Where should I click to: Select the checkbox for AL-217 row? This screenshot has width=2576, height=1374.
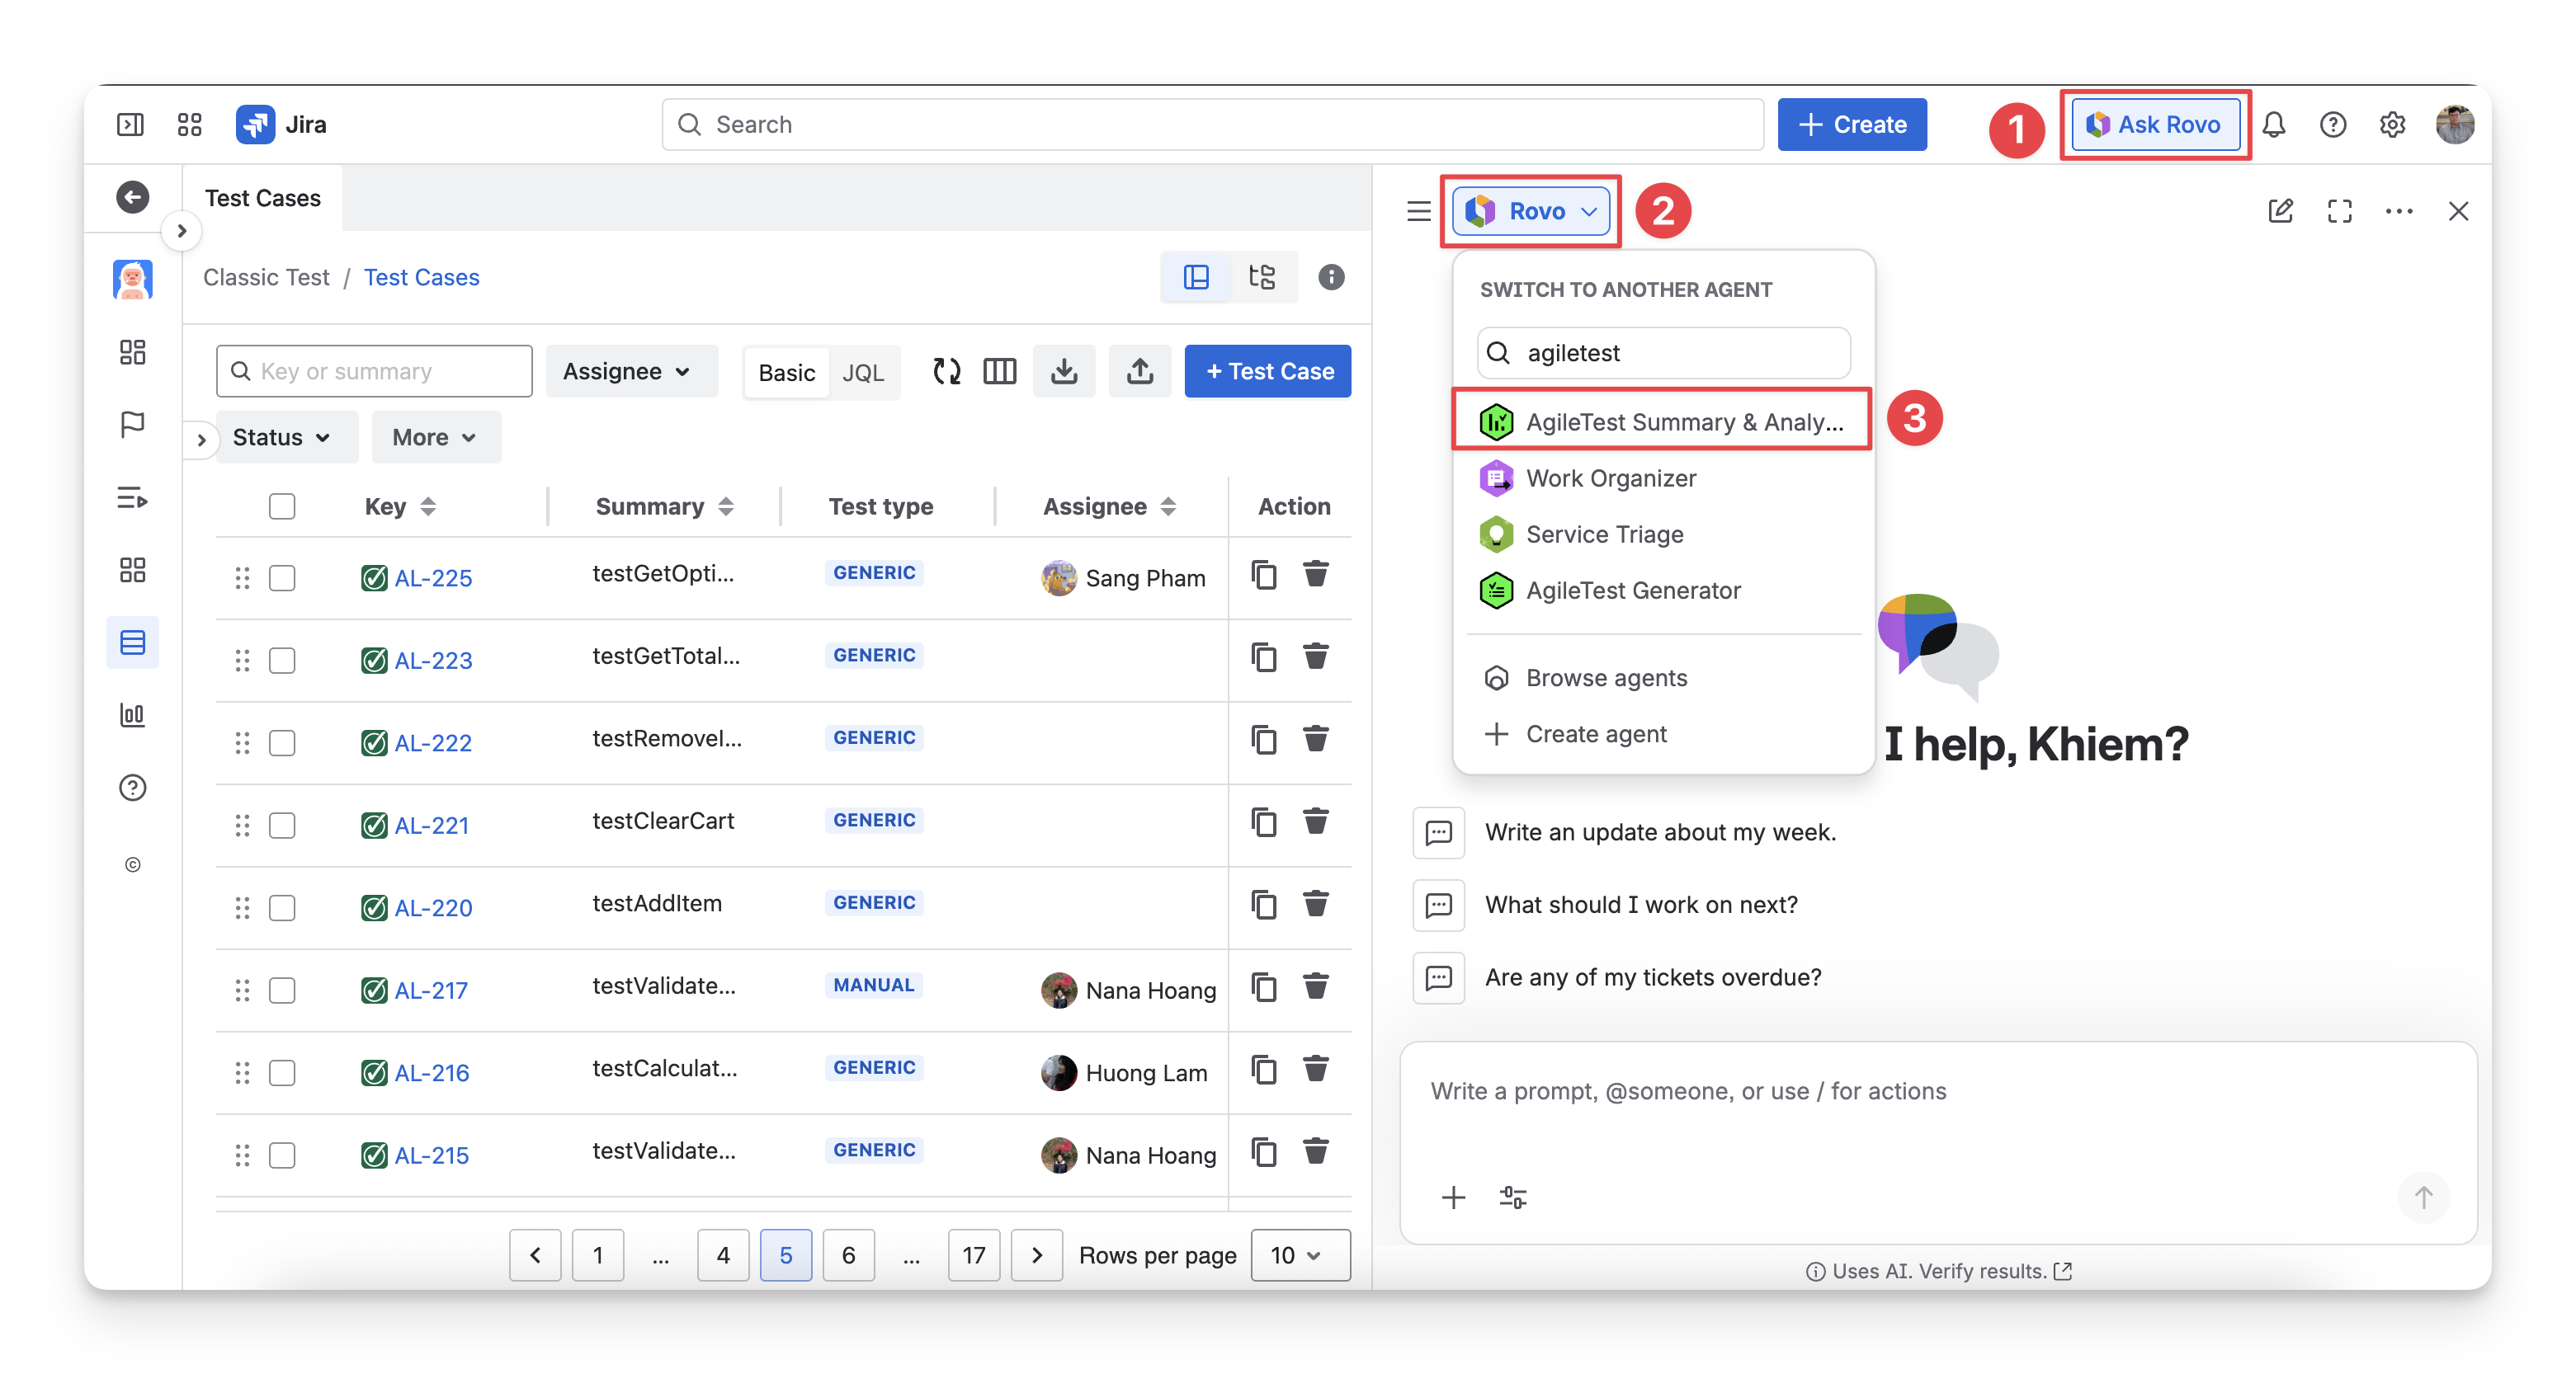pos(282,991)
